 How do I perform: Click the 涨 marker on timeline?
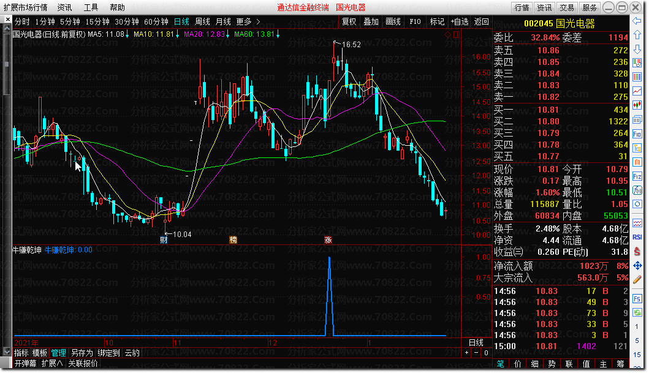328,240
